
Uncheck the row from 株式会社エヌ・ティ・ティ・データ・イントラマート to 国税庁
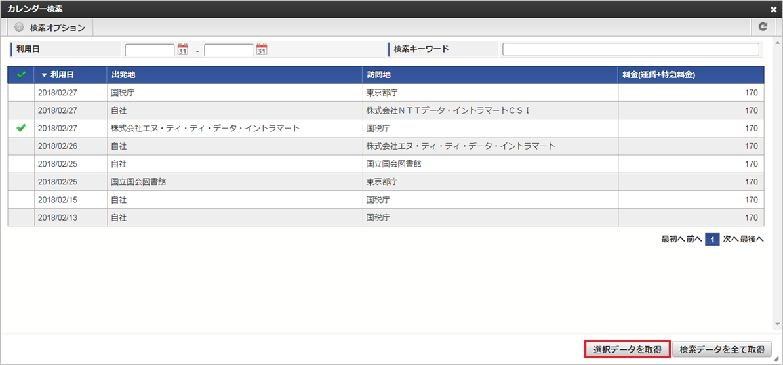coord(21,128)
